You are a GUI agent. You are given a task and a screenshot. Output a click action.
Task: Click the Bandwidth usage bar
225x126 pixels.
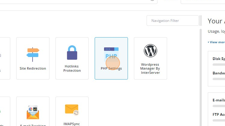219,79
